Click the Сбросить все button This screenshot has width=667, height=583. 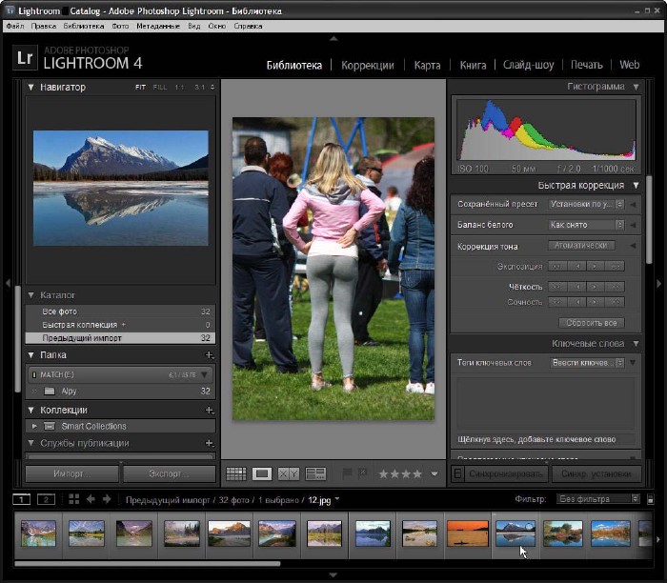pos(592,323)
